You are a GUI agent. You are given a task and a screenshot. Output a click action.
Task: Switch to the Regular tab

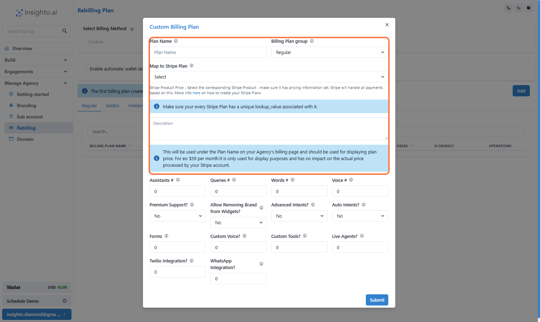89,105
